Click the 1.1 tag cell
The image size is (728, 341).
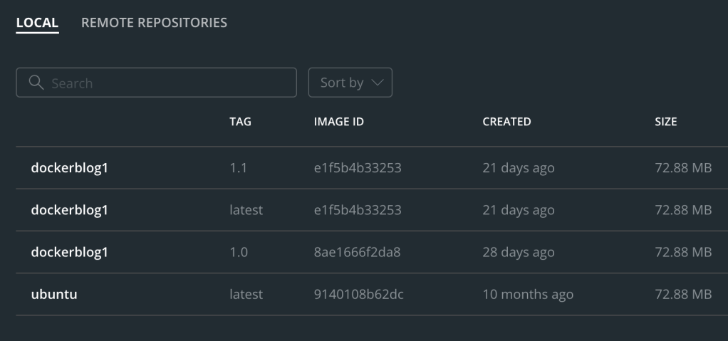click(237, 168)
